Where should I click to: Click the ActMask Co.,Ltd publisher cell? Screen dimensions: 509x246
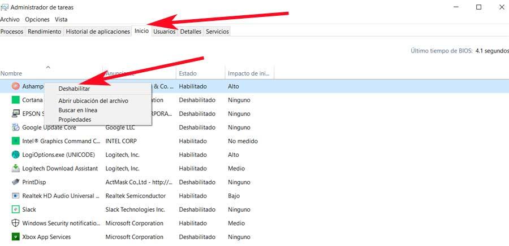pyautogui.click(x=139, y=182)
